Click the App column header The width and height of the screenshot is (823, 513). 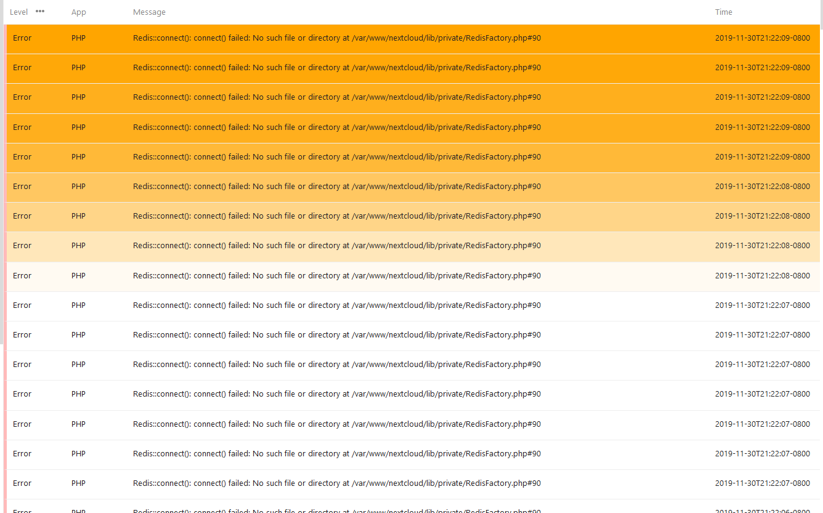pos(79,12)
